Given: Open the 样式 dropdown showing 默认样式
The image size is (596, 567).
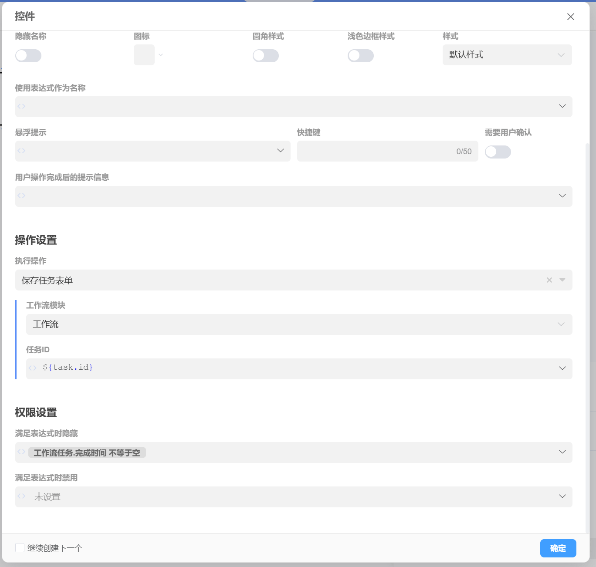Looking at the screenshot, I should (507, 55).
